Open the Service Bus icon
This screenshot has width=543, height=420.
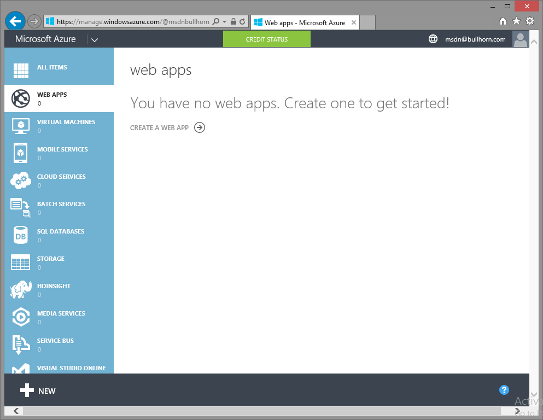tap(21, 345)
